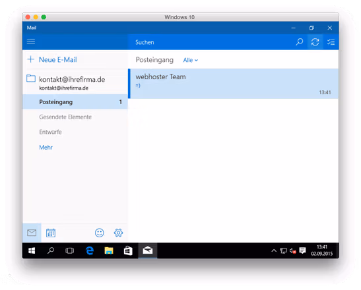This screenshot has width=361, height=290.
Task: Click the Posteingang unread count 1
Action: (120, 102)
